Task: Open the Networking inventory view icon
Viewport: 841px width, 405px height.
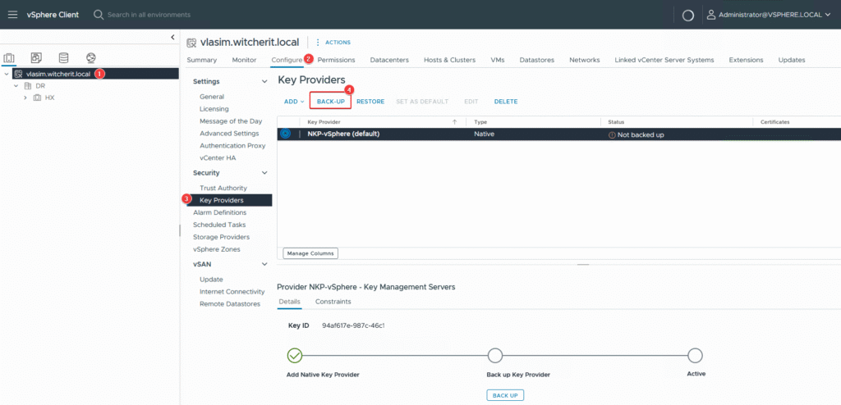Action: point(90,58)
